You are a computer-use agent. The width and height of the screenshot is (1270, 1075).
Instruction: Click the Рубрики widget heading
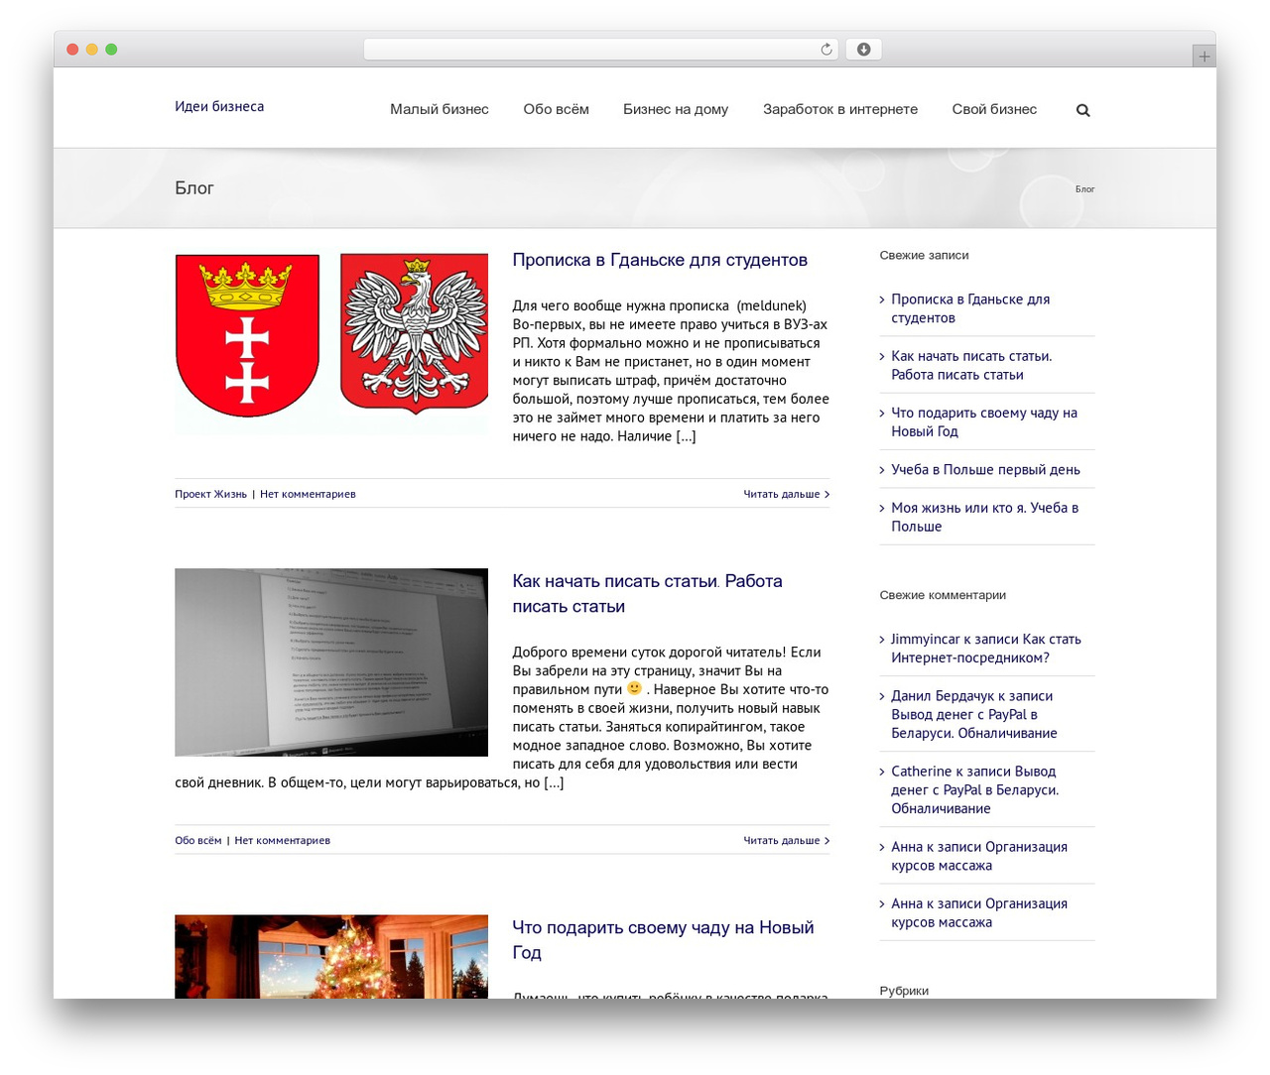(904, 990)
